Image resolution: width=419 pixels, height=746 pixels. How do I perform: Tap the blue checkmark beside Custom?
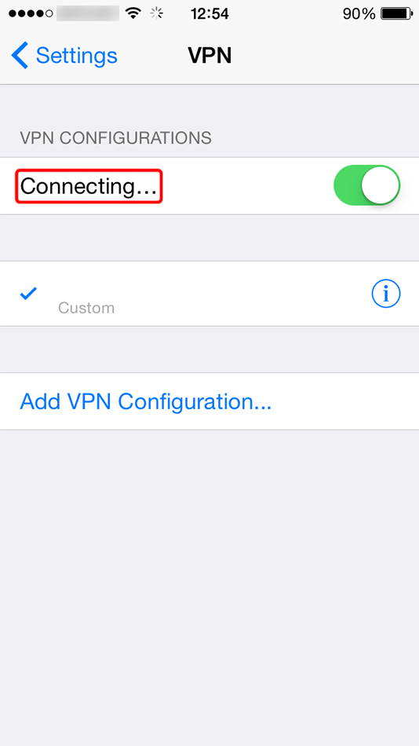[x=28, y=294]
